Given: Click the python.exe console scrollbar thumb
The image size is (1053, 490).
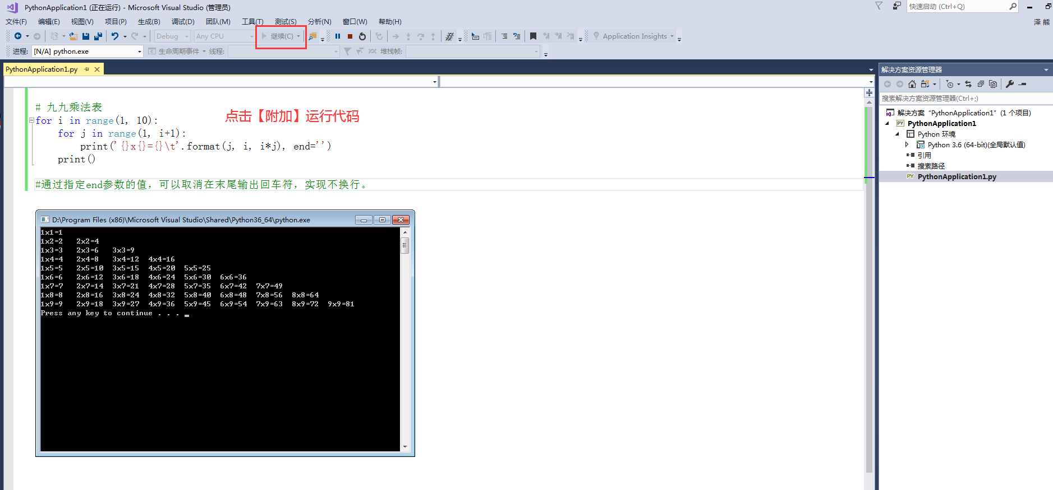Looking at the screenshot, I should point(404,245).
